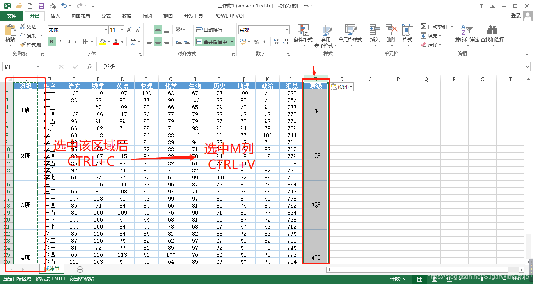Open the File (文件) tab

point(12,16)
